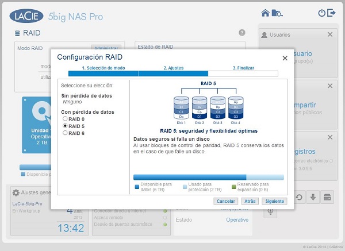
Task: Click the Registros widget title
Action: coord(305,152)
